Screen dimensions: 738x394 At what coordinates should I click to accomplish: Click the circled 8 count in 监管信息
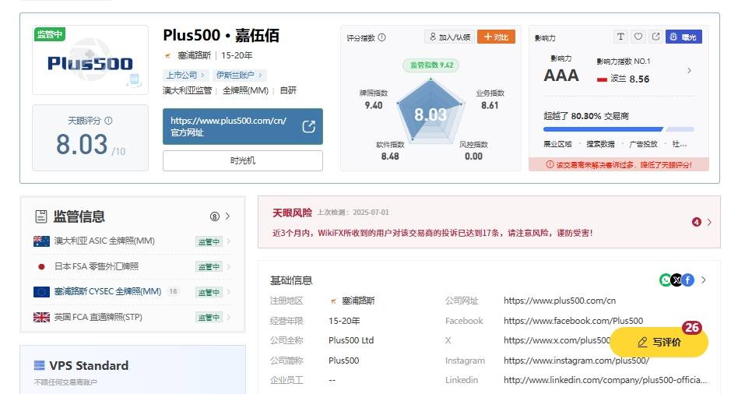pyautogui.click(x=215, y=216)
